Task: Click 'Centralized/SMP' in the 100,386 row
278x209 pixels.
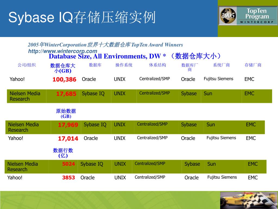Action: (154, 79)
